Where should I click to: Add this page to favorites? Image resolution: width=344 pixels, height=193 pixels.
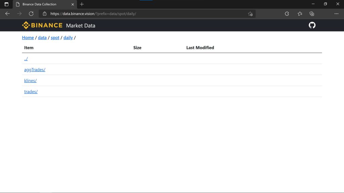click(250, 14)
